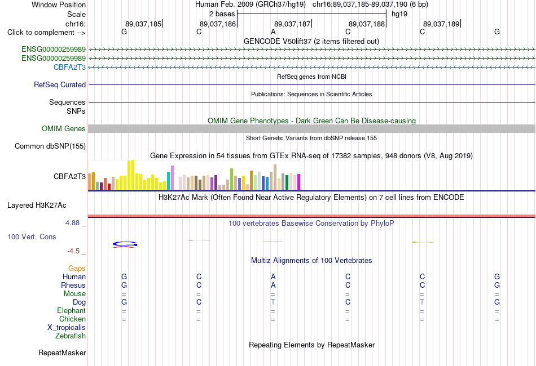Click the GTEx tissue expression bar chart

(x=194, y=175)
